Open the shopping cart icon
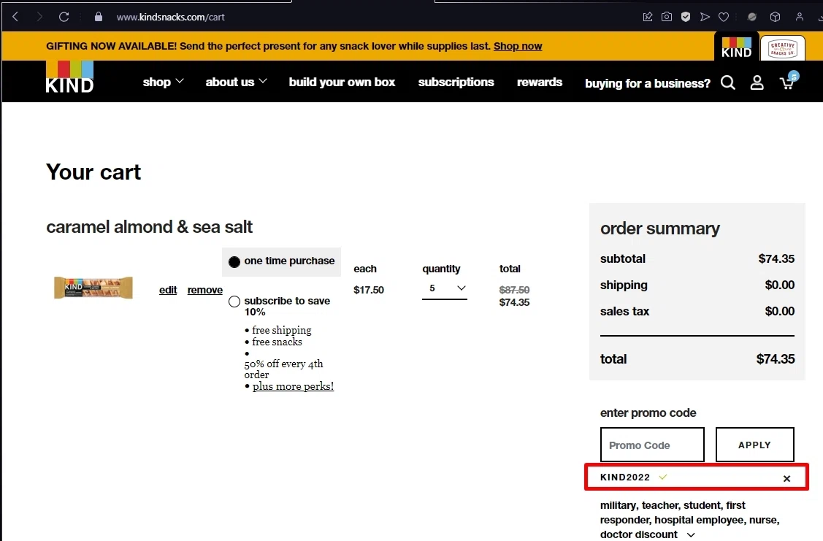The image size is (823, 541). (787, 83)
